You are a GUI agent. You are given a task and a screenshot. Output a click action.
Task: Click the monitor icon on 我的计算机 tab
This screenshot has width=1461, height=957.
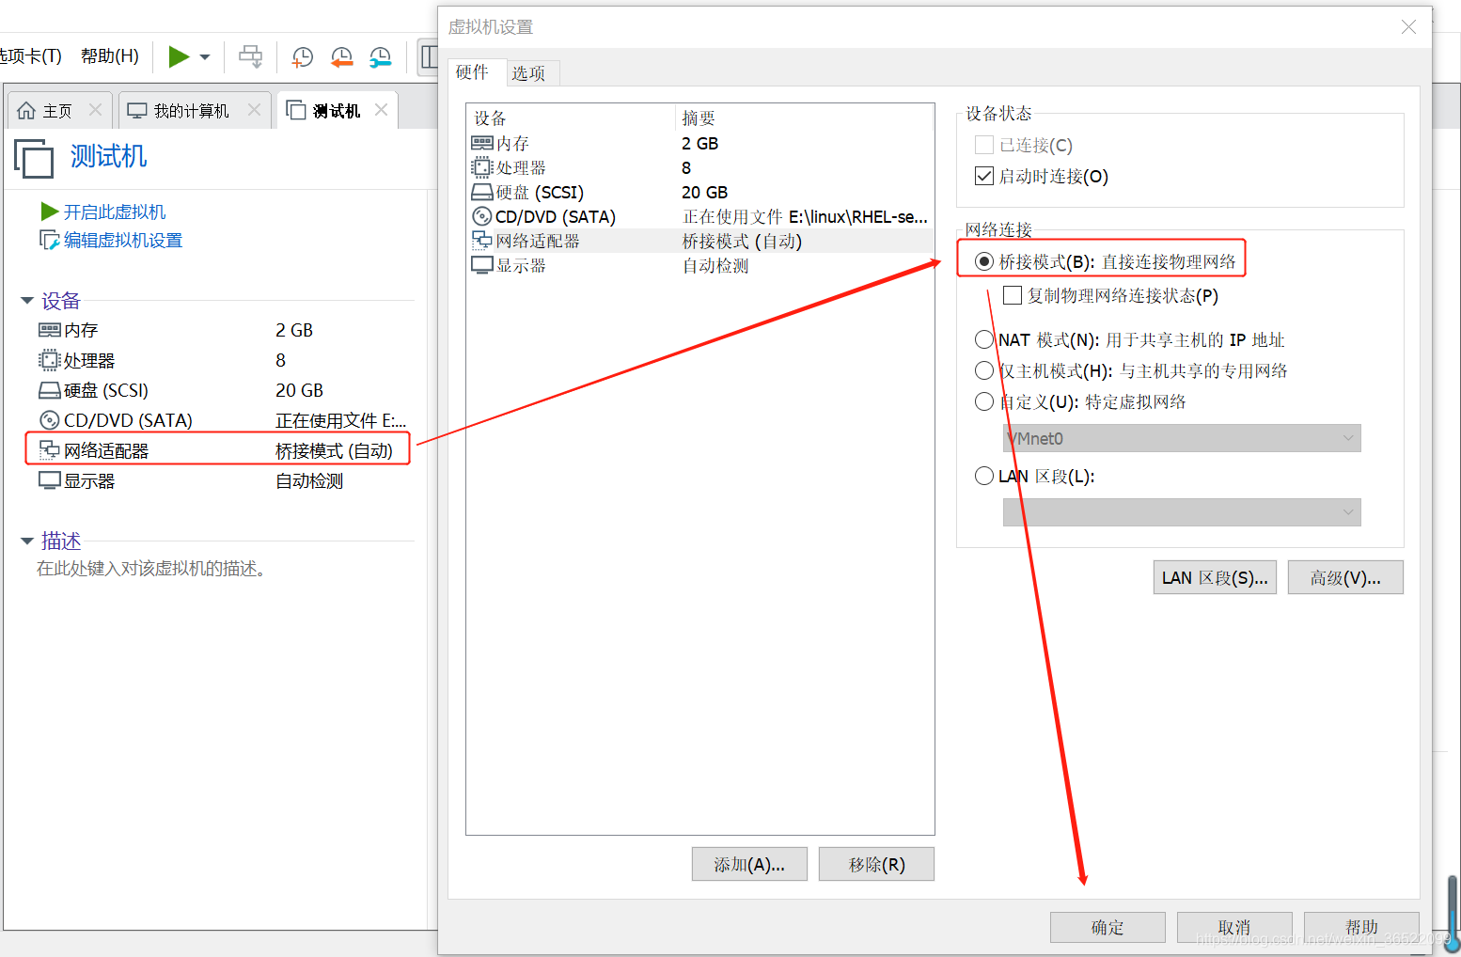[137, 111]
